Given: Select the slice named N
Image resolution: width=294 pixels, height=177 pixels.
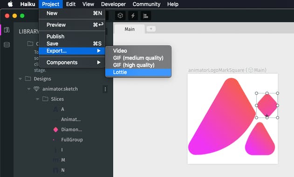Looking at the screenshot, I should pos(63,170).
